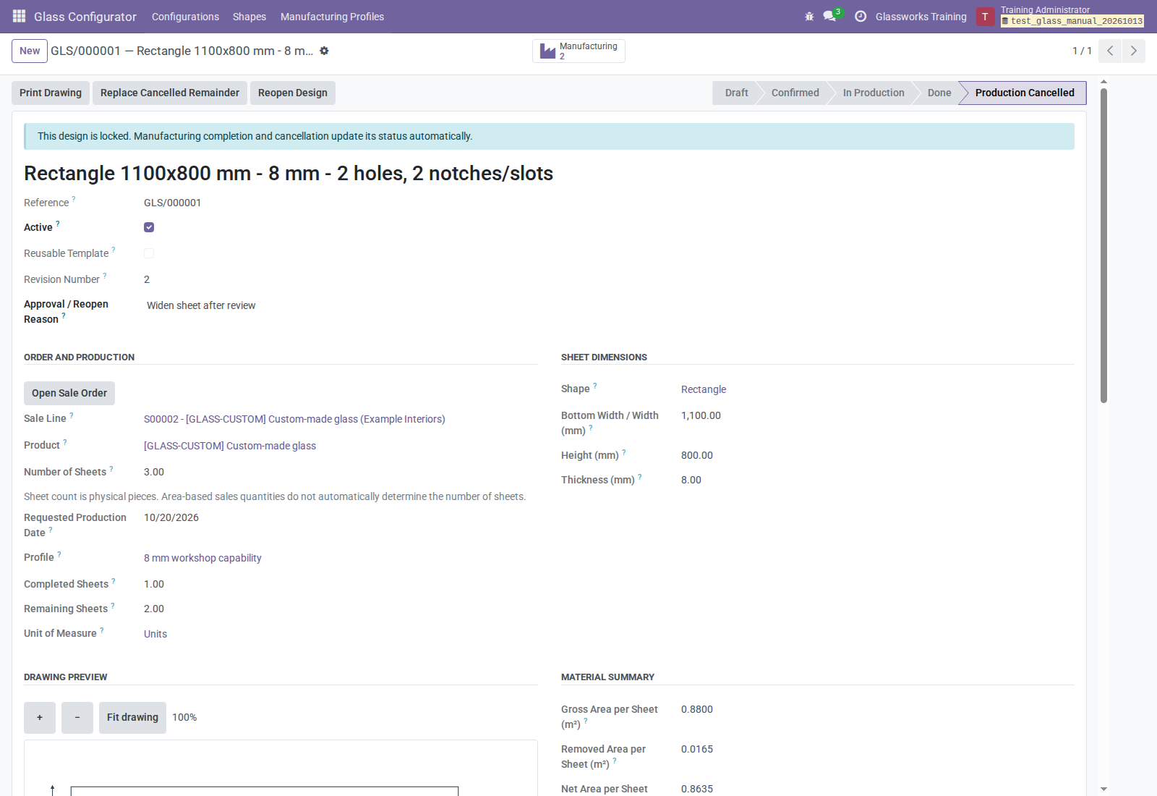Select the In Production status stage

(874, 93)
